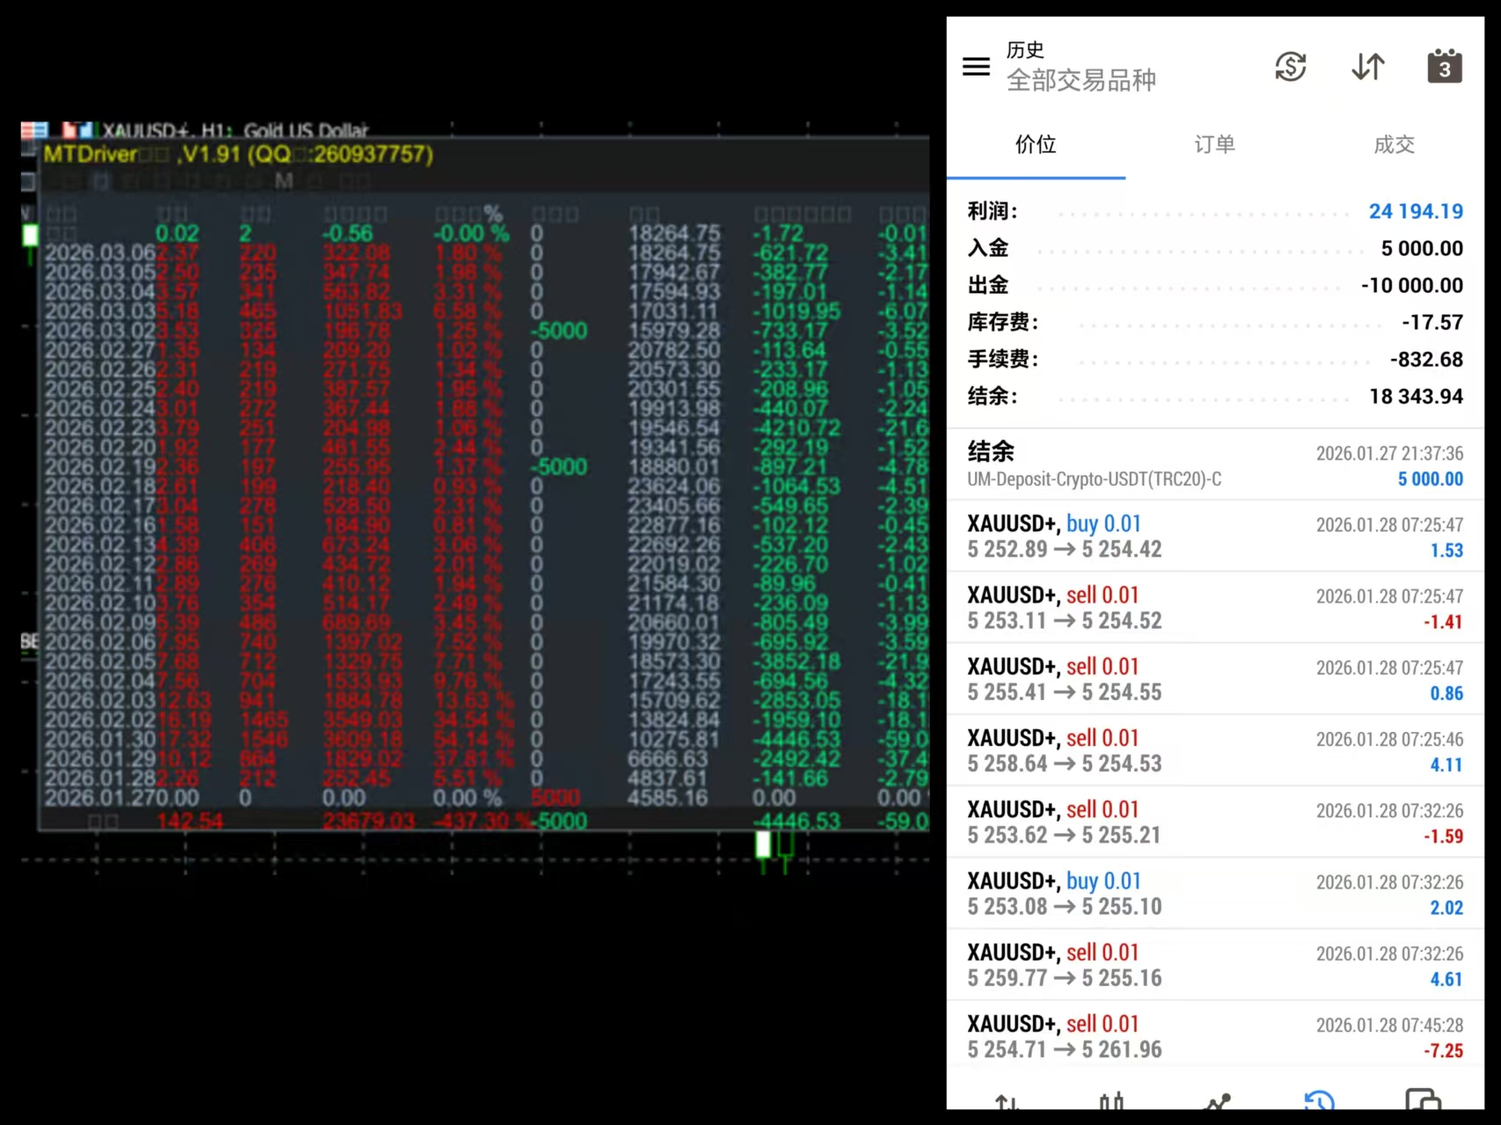Select the 结余 value 18 343.94
1501x1125 pixels.
coord(1416,396)
